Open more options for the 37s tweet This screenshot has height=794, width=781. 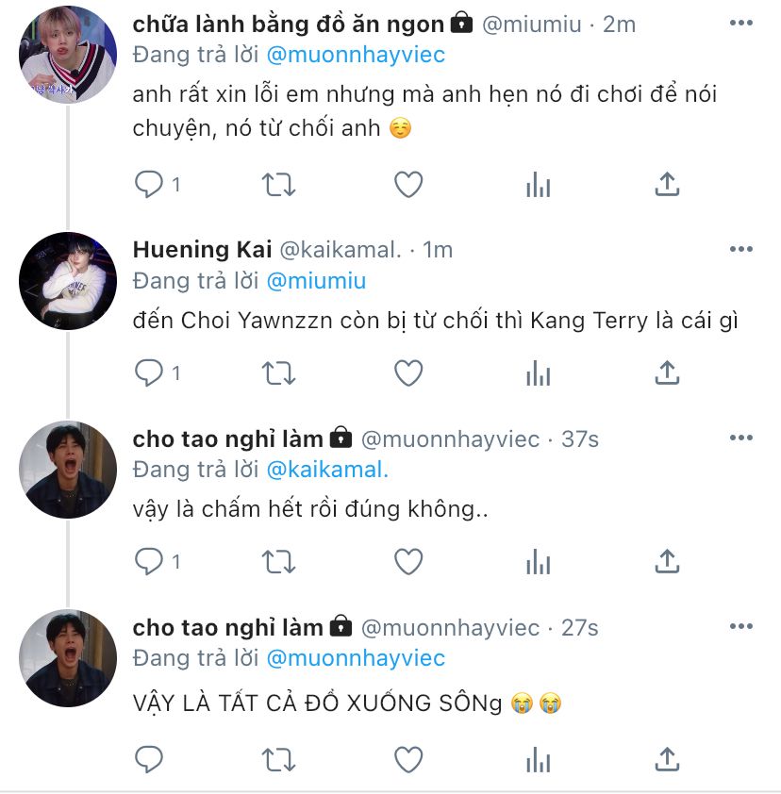(x=741, y=438)
